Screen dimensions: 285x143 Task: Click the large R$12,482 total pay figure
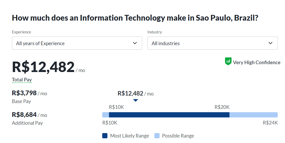43,67
